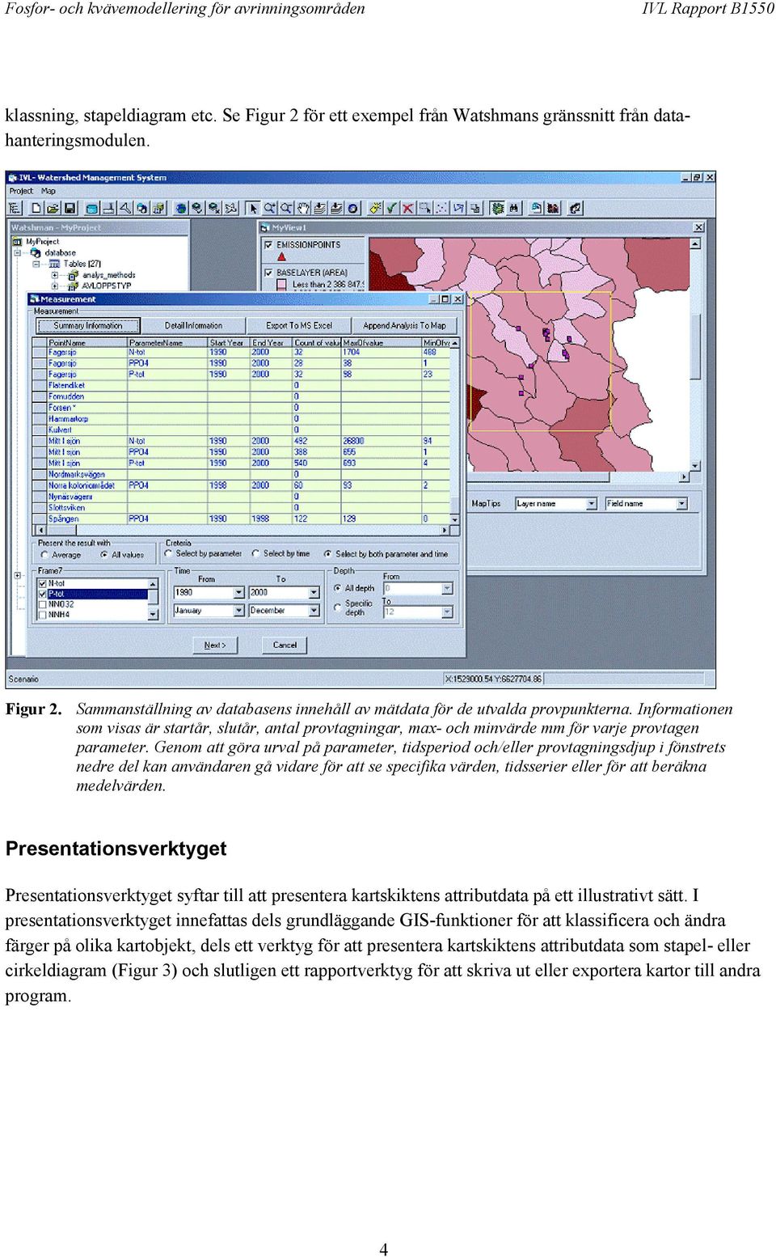
Task: Choose Select by both parameter and time
Action: [327, 553]
